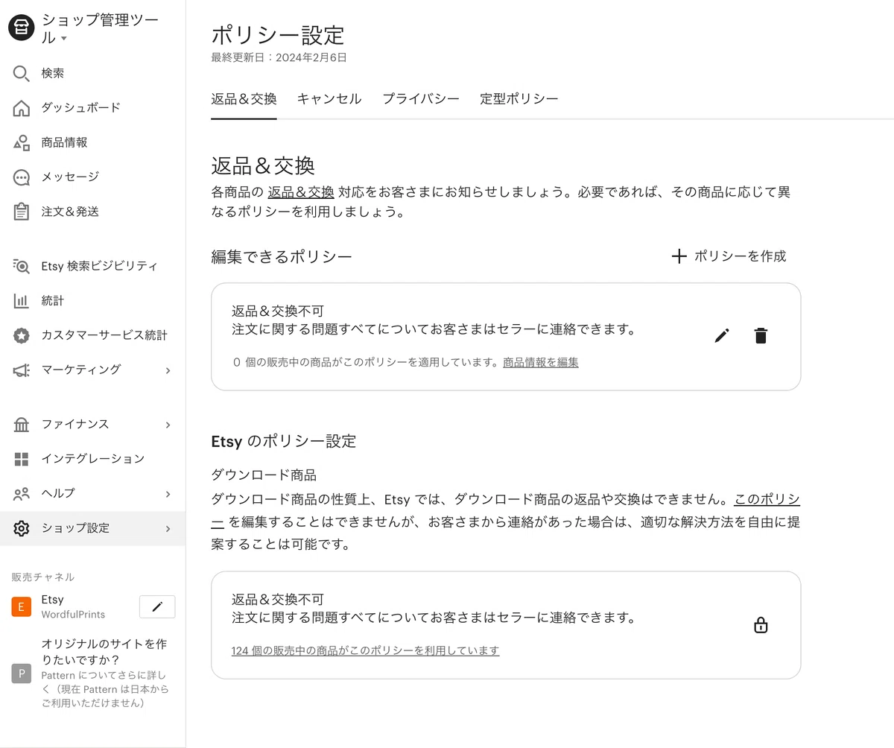Click the lock icon on Etsy policy card
Image resolution: width=894 pixels, height=748 pixels.
(761, 624)
